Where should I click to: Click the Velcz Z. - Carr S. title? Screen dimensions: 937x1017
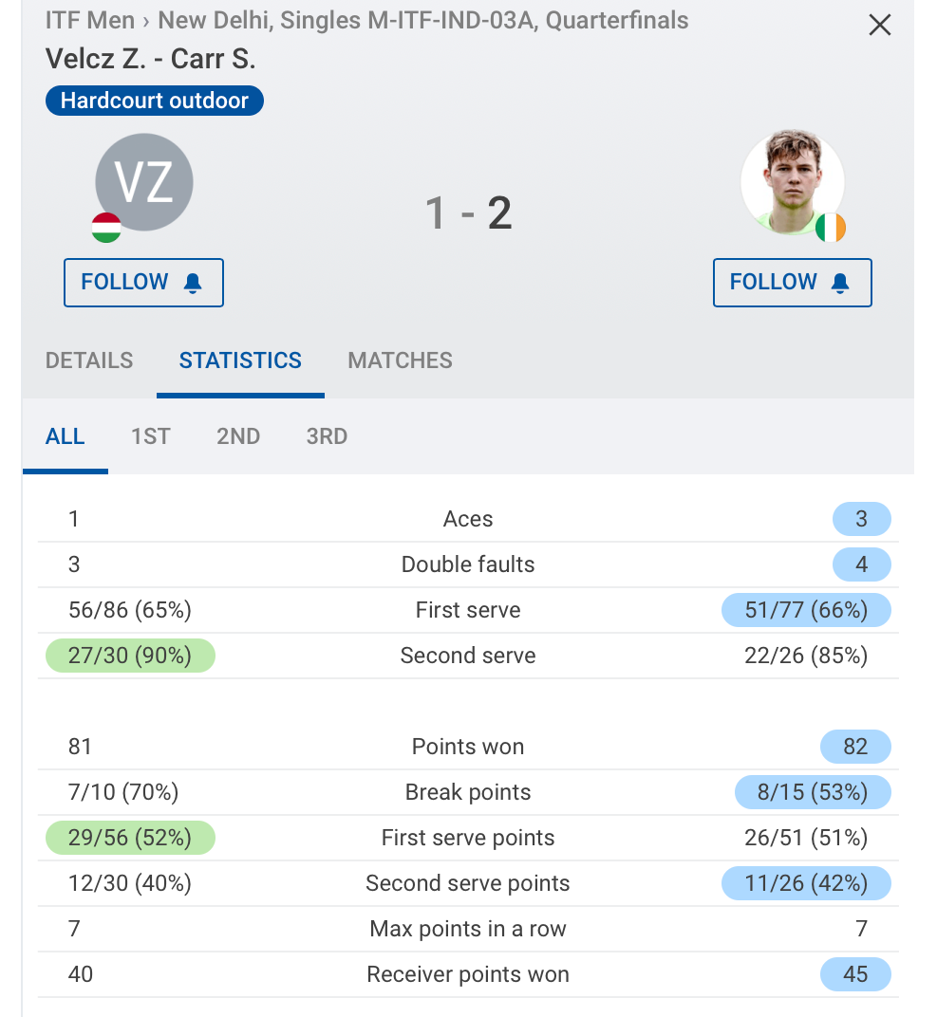click(150, 59)
